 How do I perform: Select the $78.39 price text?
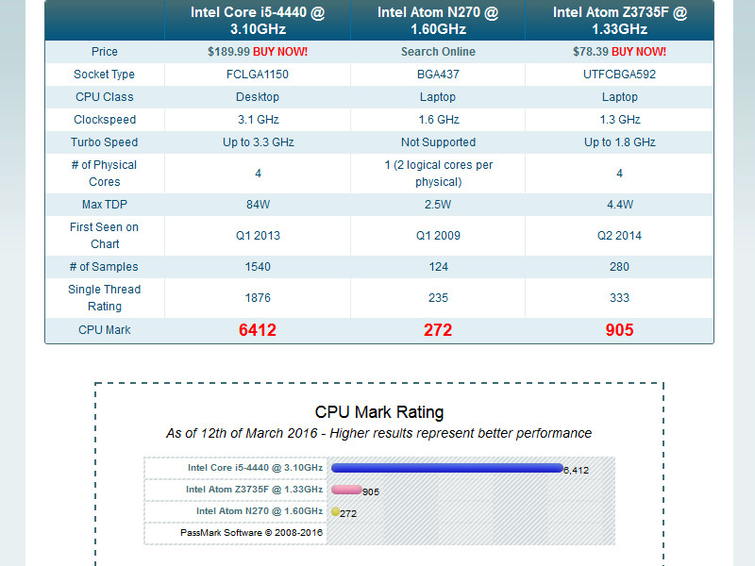click(x=591, y=52)
